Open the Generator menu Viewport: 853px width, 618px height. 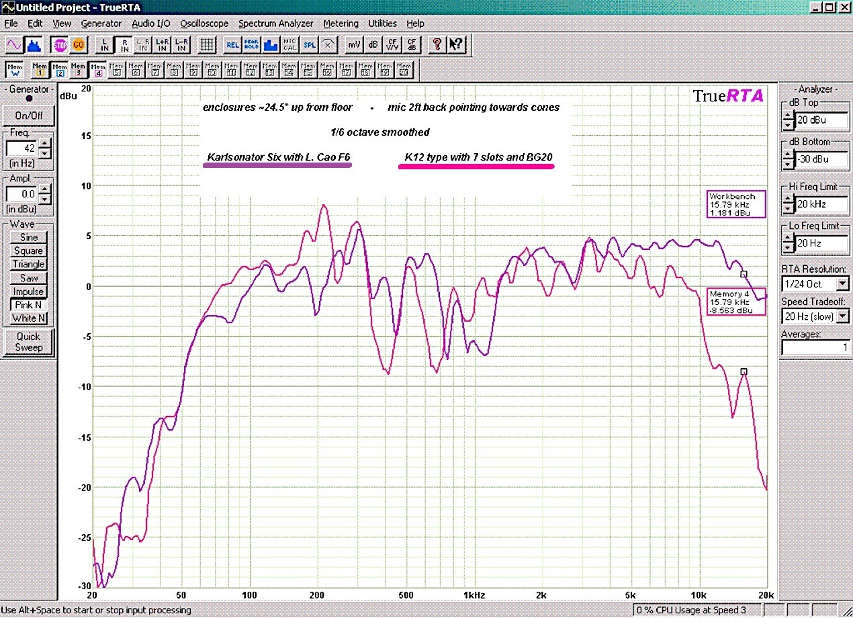pyautogui.click(x=101, y=24)
